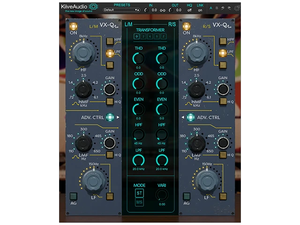300x225 pixels.
Task: Click the left THD knob
Action: coord(139,59)
